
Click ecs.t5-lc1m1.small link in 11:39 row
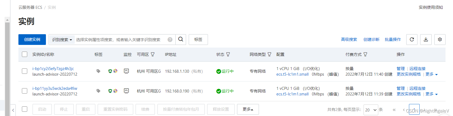coord(292,94)
